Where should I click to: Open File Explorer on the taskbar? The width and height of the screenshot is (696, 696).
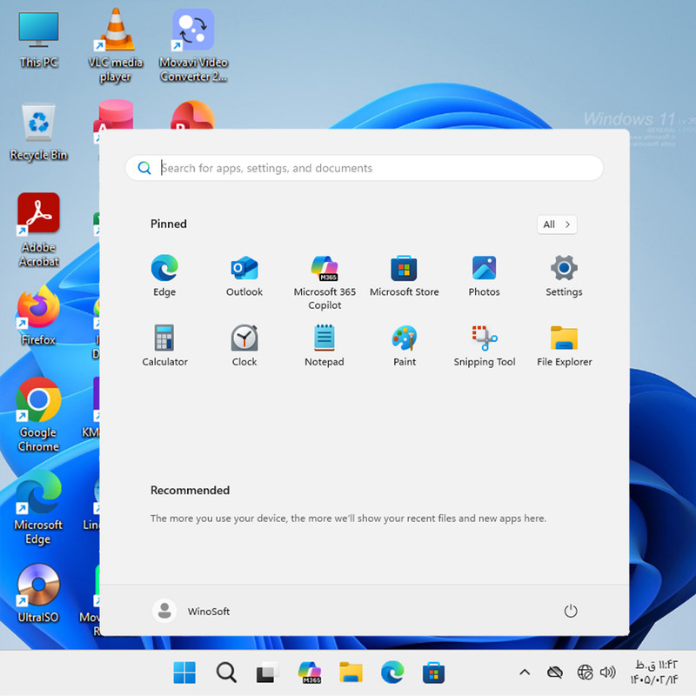(x=351, y=673)
